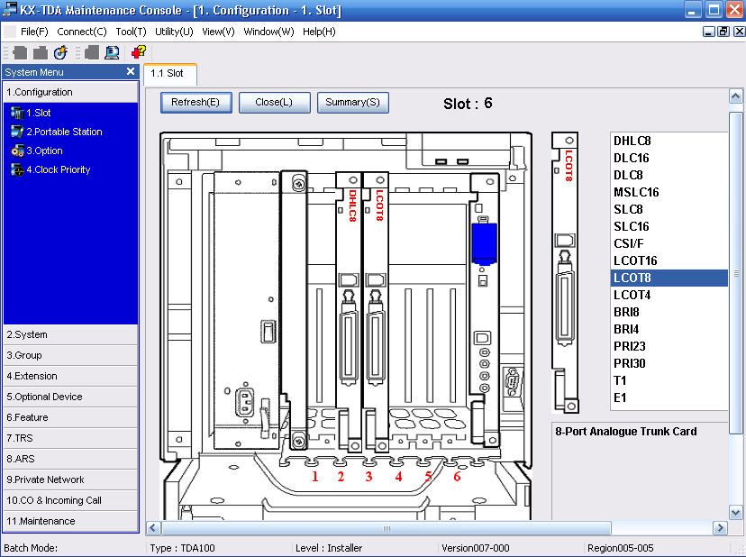Select PRI23 in card list
746x557 pixels.
pyautogui.click(x=669, y=347)
